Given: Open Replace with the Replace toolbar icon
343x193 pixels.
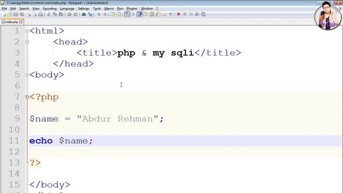Looking at the screenshot, I should pos(90,14).
